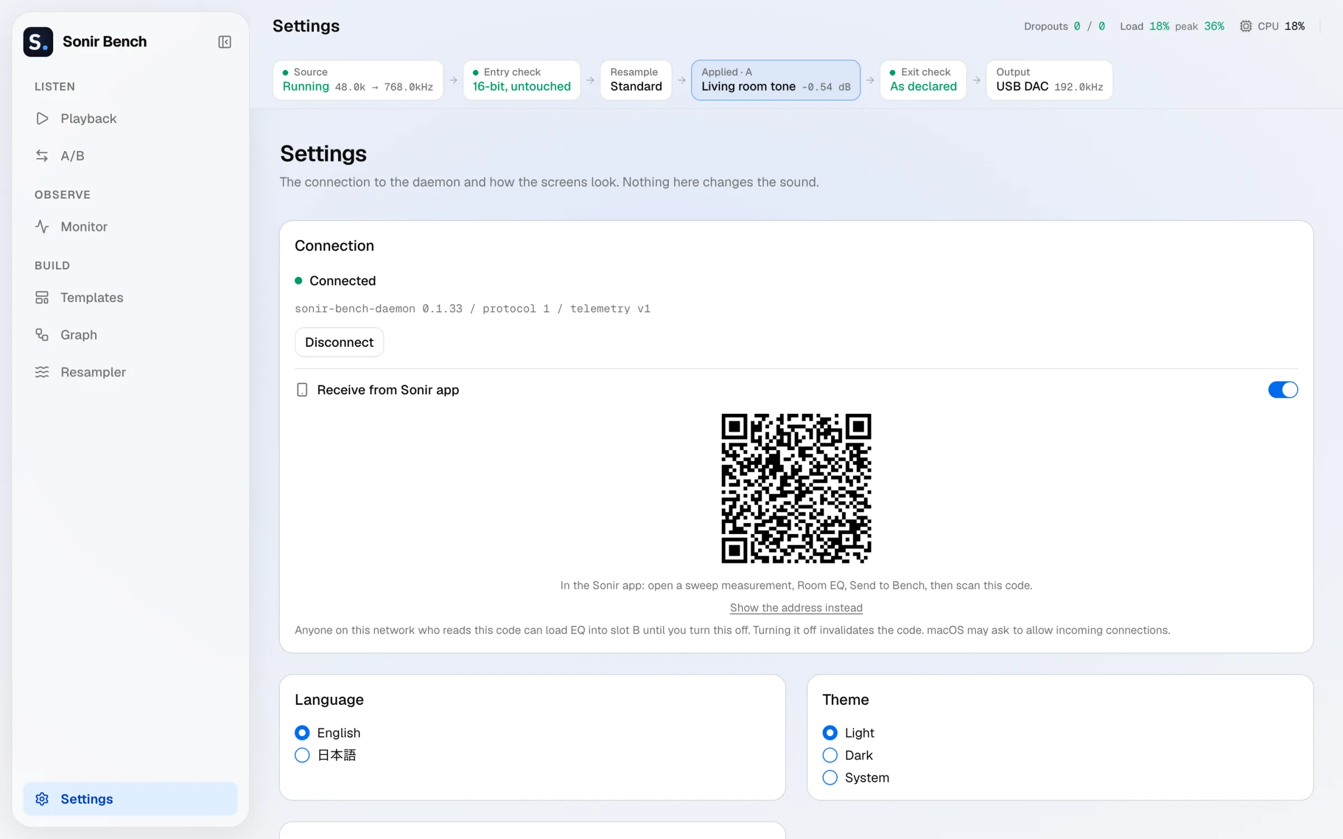Click the A/B swap arrows icon
The height and width of the screenshot is (839, 1343).
(42, 155)
